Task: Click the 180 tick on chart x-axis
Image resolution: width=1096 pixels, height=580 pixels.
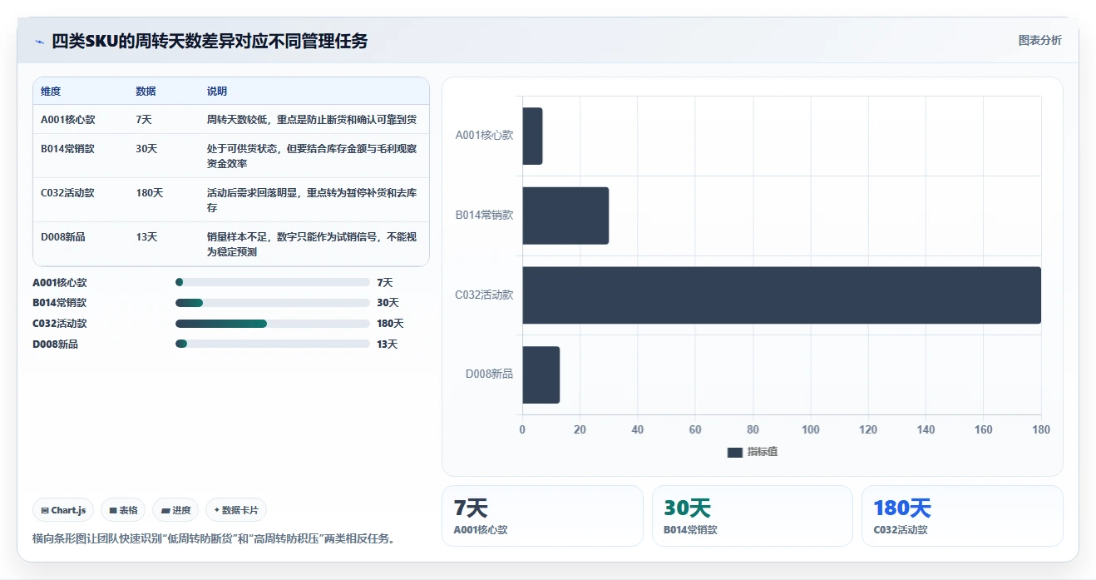Action: click(1041, 430)
